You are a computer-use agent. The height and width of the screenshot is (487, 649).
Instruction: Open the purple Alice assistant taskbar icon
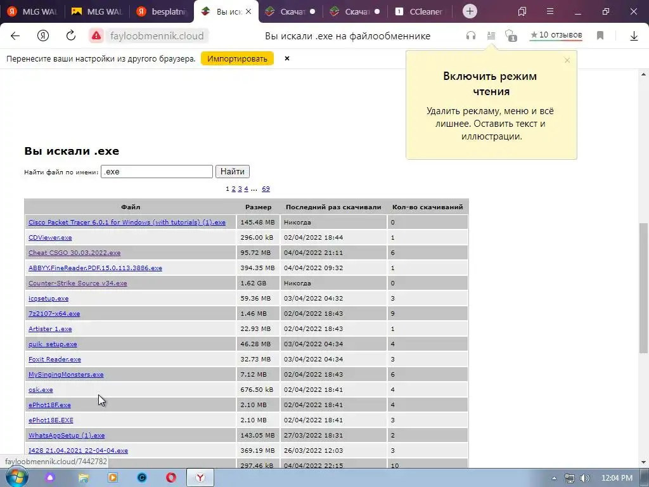[50, 478]
